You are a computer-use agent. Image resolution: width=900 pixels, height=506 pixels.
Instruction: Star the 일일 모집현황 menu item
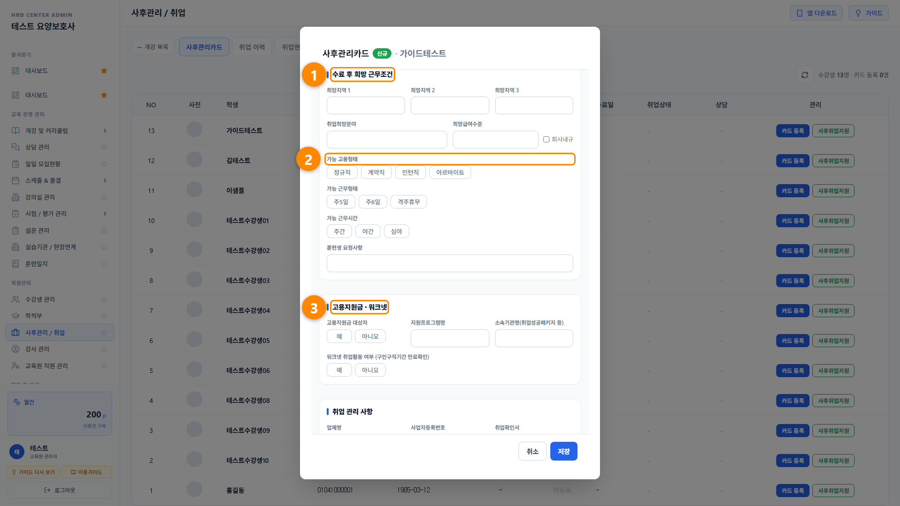click(104, 164)
